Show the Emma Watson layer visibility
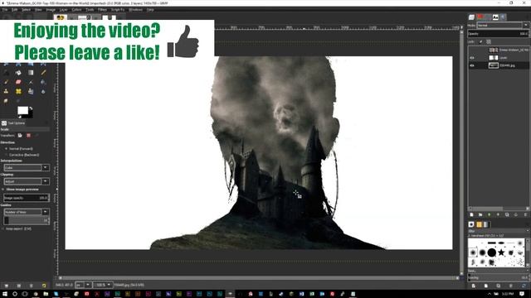 pos(472,50)
